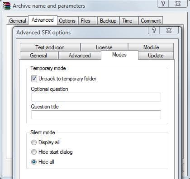Click the WinRAR books icon in title bar

click(7, 6)
